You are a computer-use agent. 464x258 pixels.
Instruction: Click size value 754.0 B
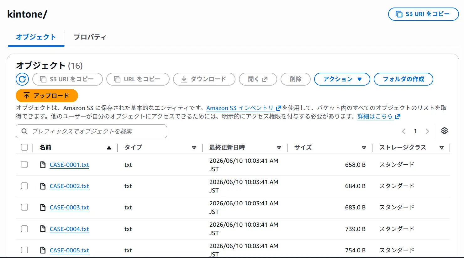355,250
